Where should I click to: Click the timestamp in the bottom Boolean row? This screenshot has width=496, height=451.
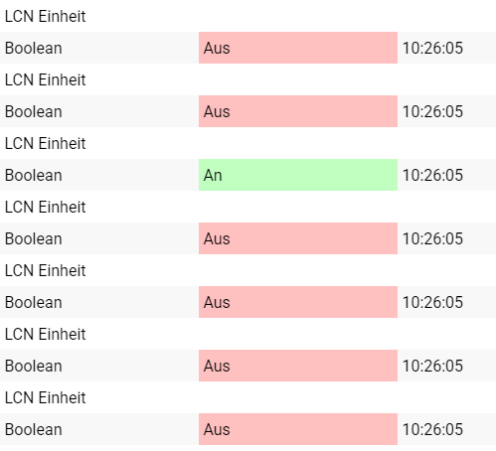click(x=432, y=429)
